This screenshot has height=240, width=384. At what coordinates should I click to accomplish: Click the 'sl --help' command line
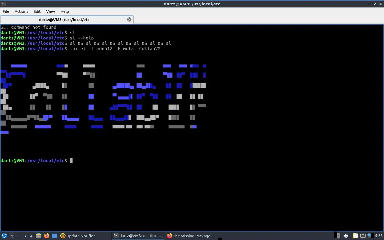pos(82,38)
